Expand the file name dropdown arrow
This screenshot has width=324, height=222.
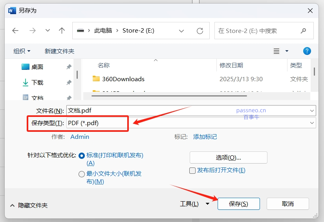312,111
